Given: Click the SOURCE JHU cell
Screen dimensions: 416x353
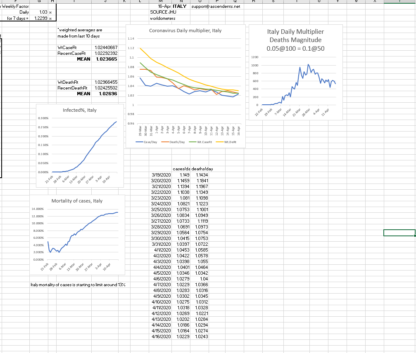Looking at the screenshot, I should (157, 12).
